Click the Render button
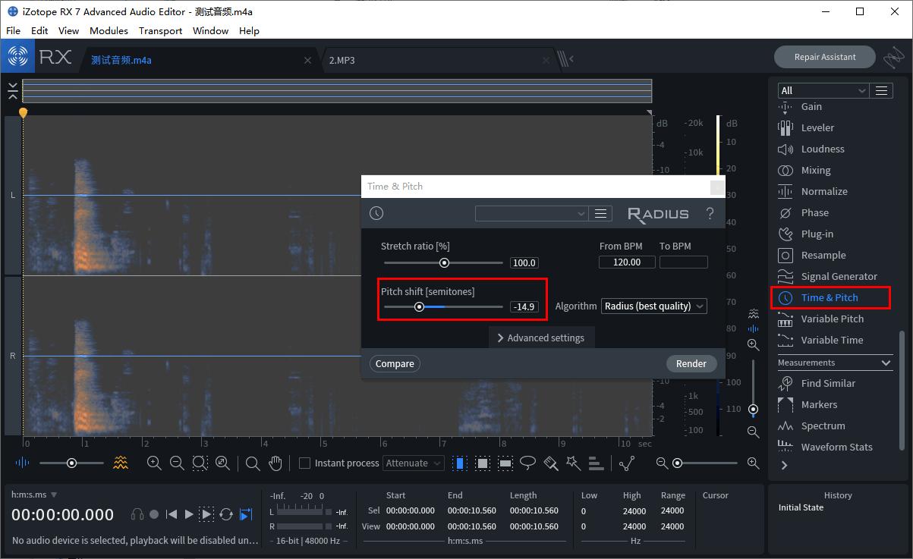The height and width of the screenshot is (559, 913). click(691, 363)
